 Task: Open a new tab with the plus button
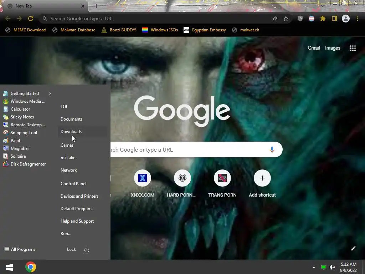[96, 6]
